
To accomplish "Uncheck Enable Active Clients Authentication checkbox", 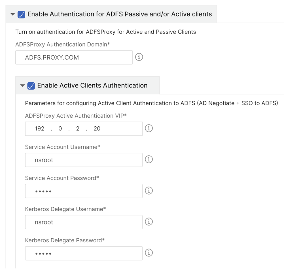I will (x=31, y=86).
